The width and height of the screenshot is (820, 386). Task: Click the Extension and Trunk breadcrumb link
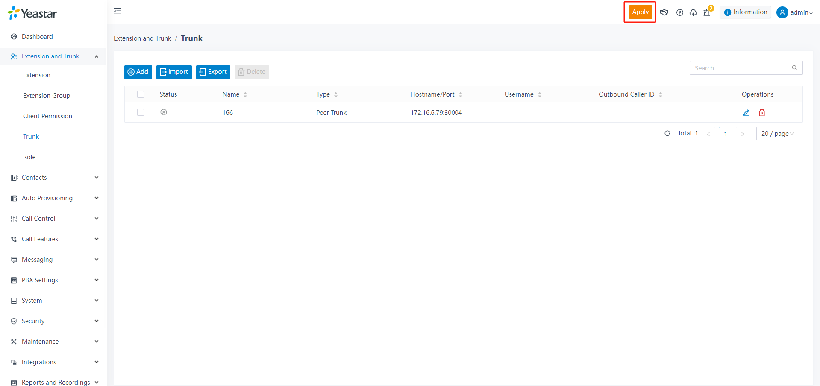[142, 38]
